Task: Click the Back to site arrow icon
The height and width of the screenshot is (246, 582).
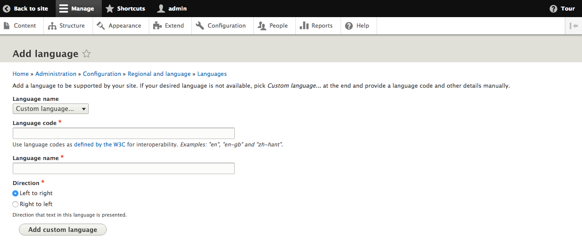Action: click(x=7, y=8)
